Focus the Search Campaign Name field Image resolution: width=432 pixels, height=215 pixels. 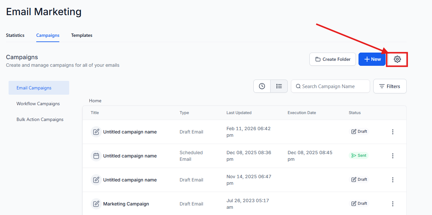(x=333, y=86)
